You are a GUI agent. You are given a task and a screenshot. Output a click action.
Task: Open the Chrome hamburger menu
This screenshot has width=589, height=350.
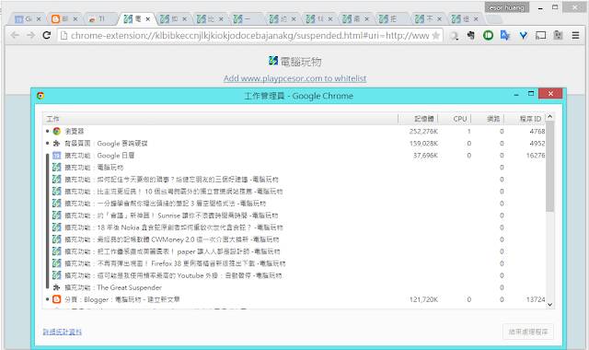(x=575, y=35)
